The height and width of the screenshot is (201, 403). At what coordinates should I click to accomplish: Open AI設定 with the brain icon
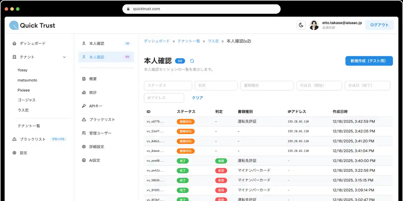coord(84,160)
